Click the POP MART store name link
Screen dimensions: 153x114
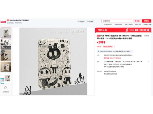(x=19, y=21)
